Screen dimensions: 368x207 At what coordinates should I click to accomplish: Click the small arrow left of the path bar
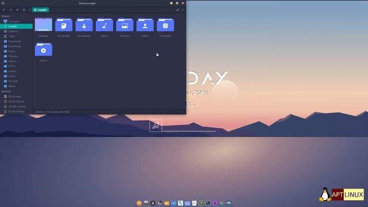pos(30,10)
